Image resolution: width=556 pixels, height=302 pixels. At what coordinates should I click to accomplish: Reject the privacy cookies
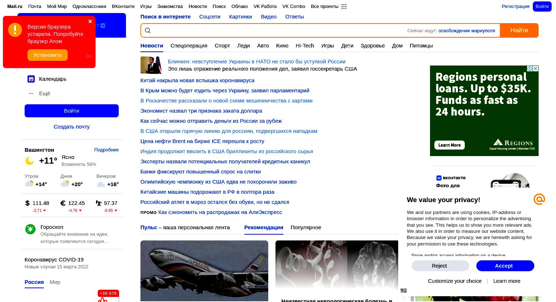click(x=440, y=266)
